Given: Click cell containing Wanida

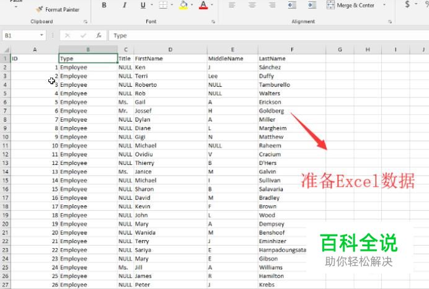Looking at the screenshot, I should pos(170,233).
